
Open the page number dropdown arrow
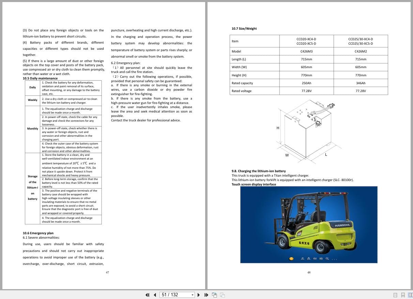(x=193, y=295)
